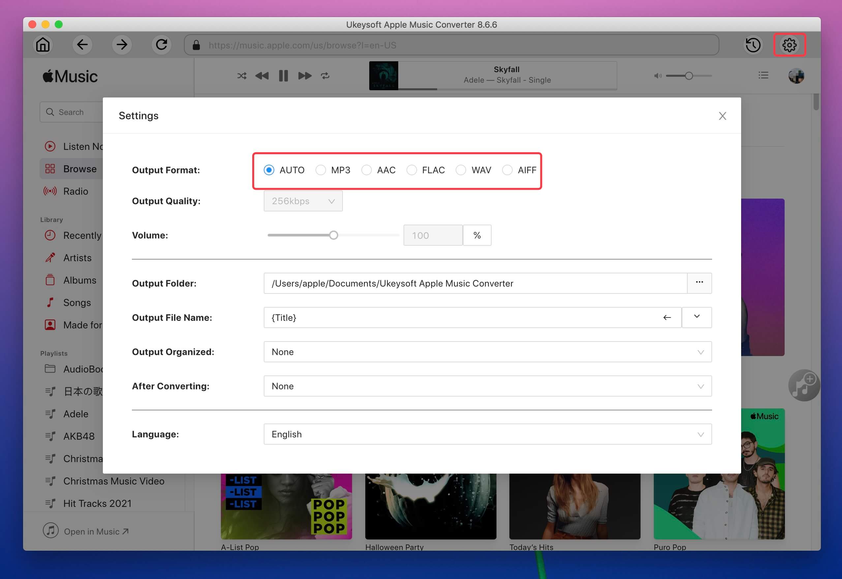
Task: Drag the Volume slider to adjust level
Action: click(x=333, y=235)
